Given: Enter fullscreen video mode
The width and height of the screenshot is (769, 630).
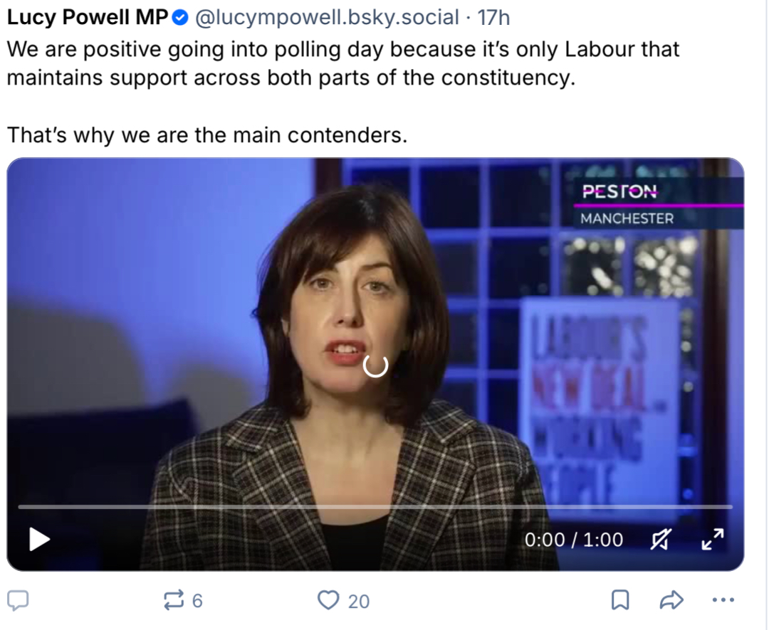Looking at the screenshot, I should tap(712, 540).
